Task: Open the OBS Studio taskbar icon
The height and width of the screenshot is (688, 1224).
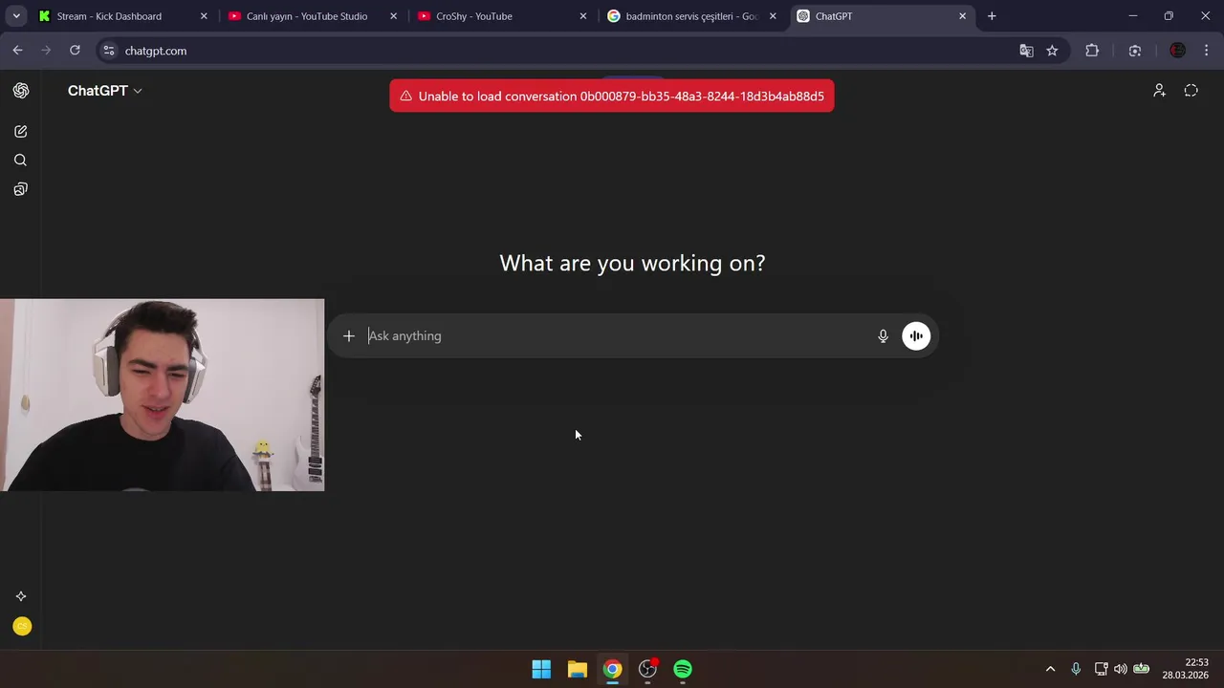Action: pyautogui.click(x=647, y=669)
